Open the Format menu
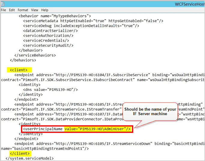 coord(23,10)
